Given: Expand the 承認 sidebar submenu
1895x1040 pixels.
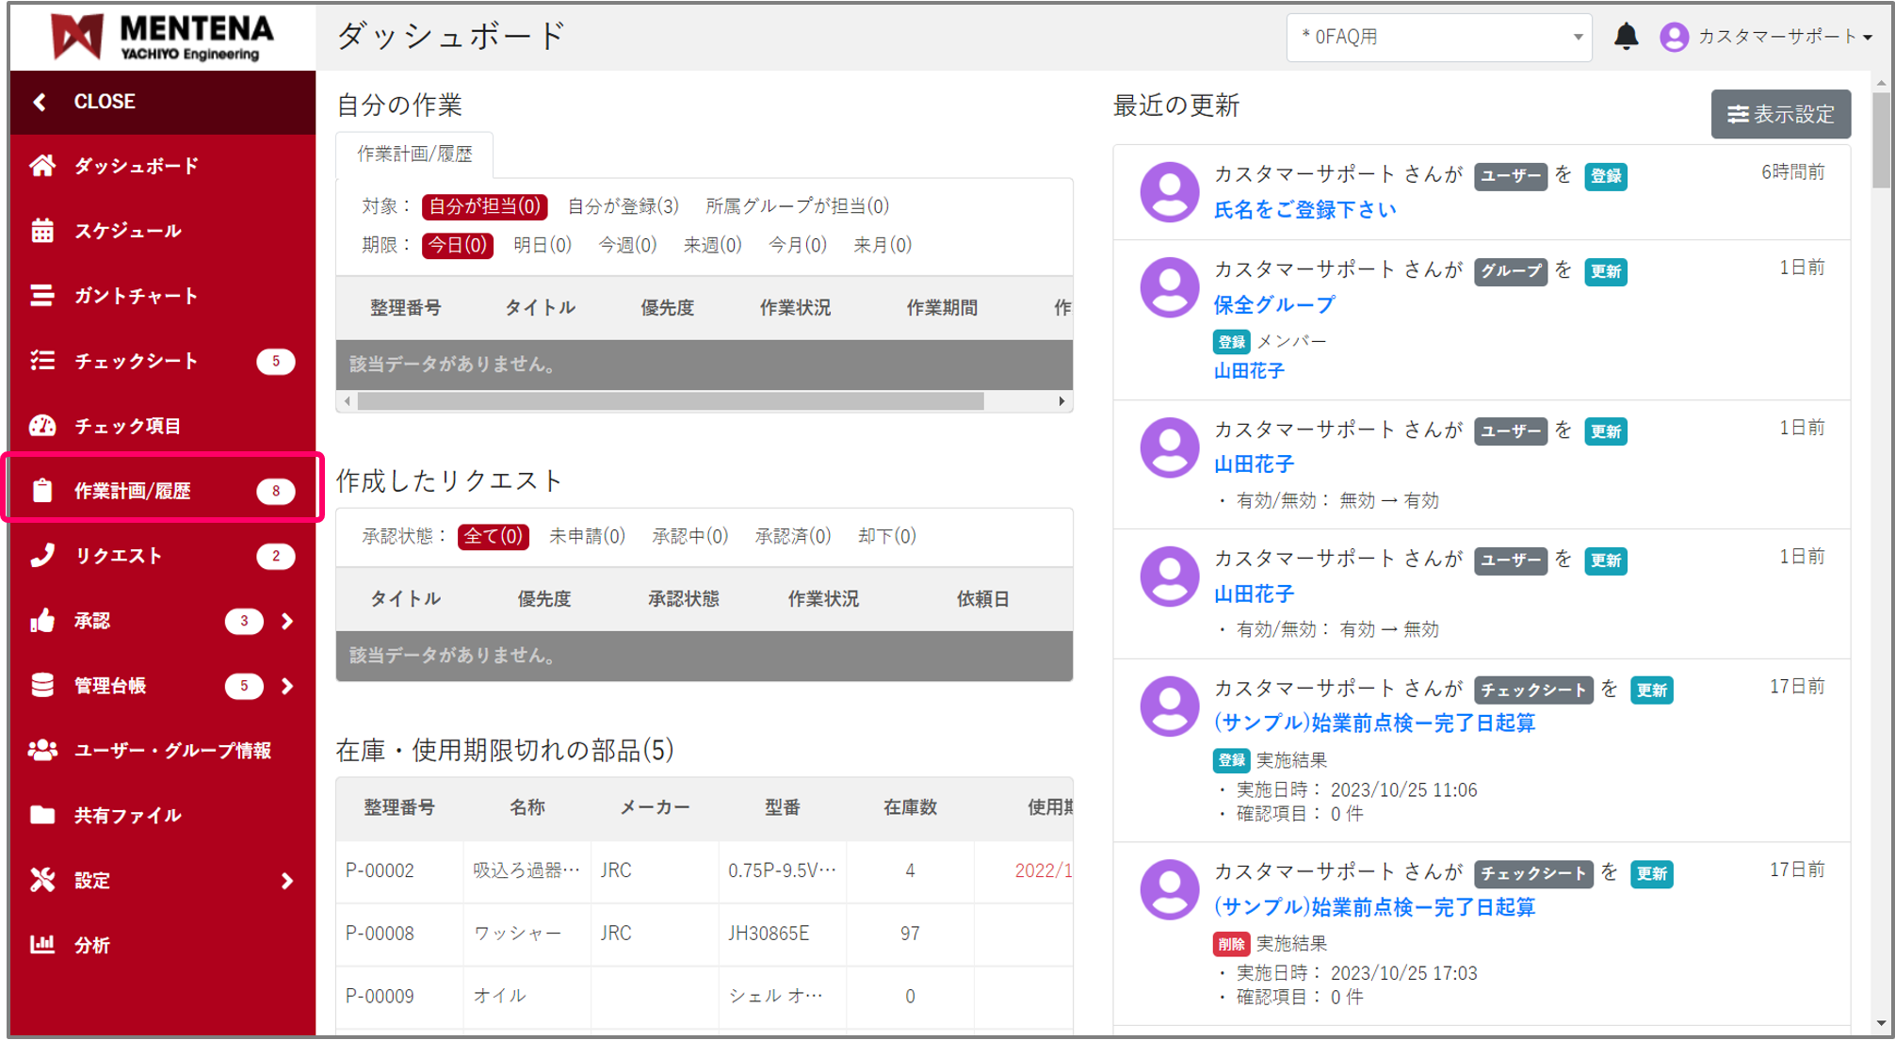Looking at the screenshot, I should (287, 621).
